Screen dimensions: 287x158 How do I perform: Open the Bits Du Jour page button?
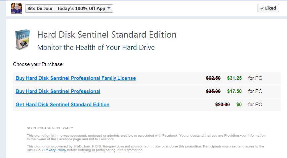coord(40,8)
